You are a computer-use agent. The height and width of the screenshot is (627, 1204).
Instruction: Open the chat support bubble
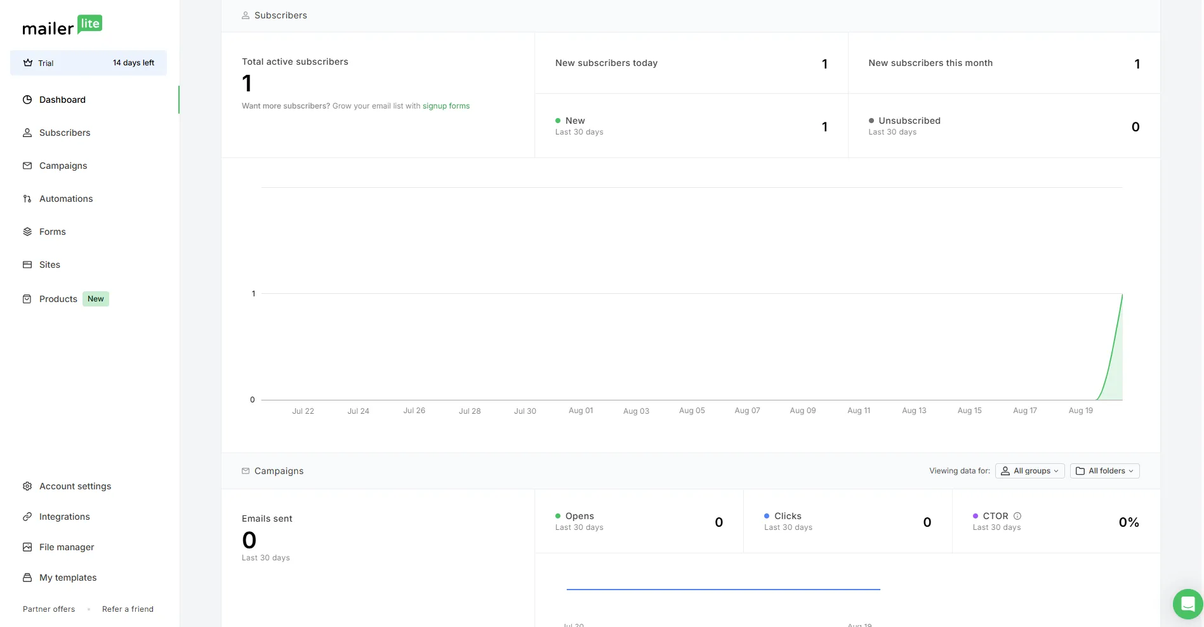[1187, 604]
